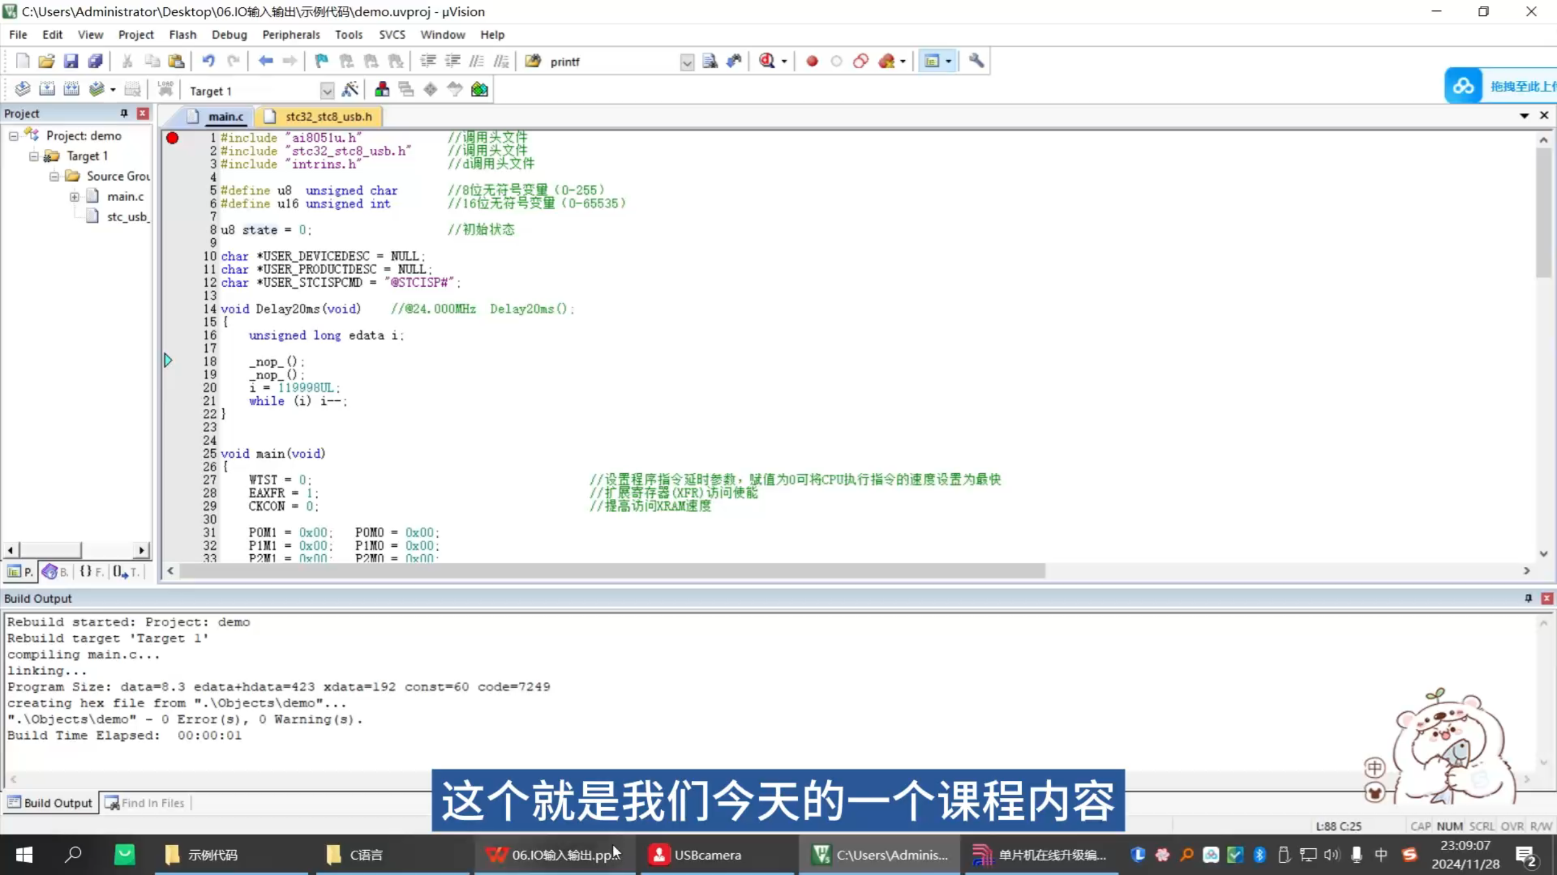The height and width of the screenshot is (875, 1557).
Task: Click Manage Project Items colored blocks icon
Action: pos(382,89)
